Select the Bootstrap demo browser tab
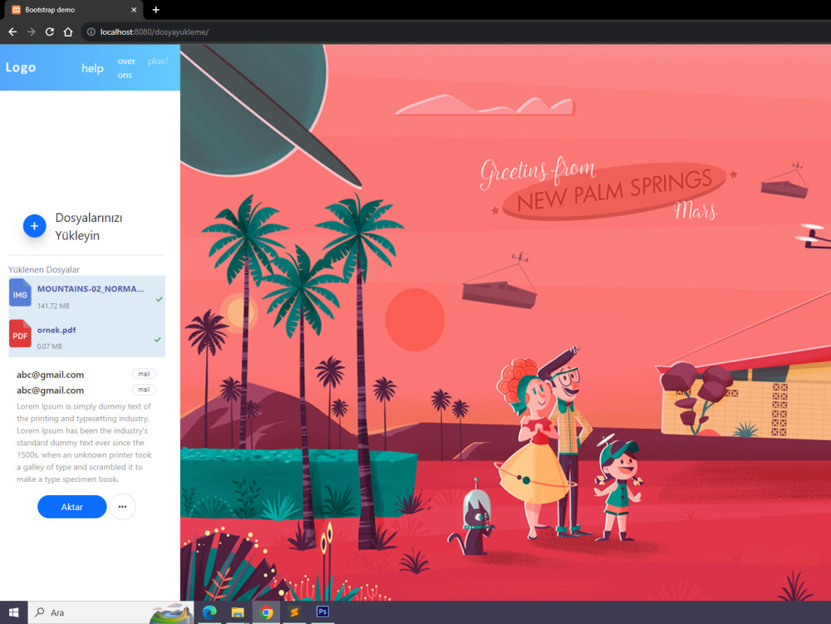Viewport: 831px width, 624px height. tap(74, 9)
